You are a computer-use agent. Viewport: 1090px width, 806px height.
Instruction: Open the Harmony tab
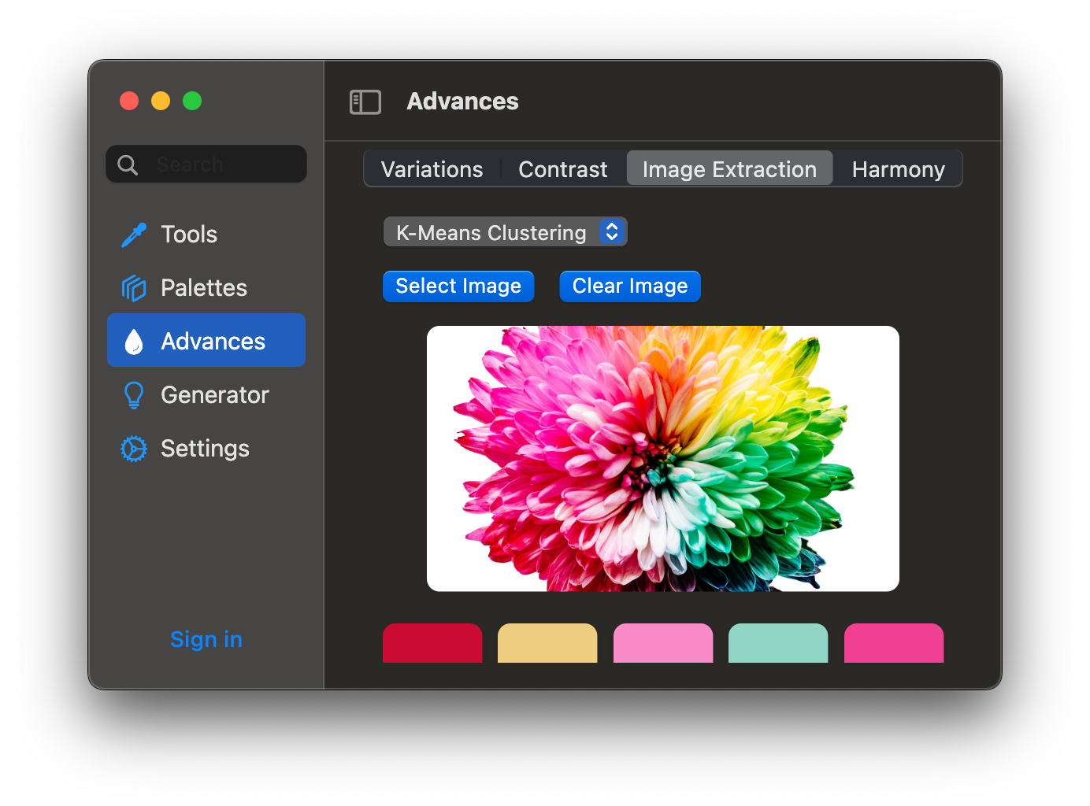898,169
